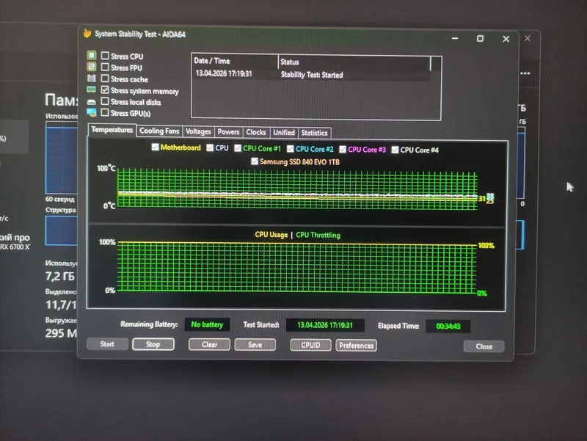Click the CPU Throttling legend label
587x441 pixels.
318,235
